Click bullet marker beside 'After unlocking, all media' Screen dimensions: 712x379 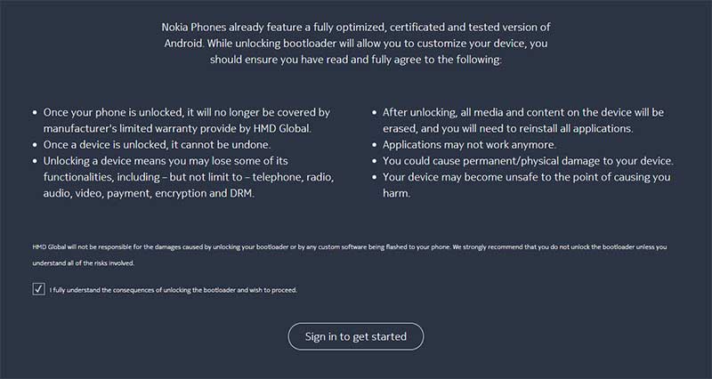pos(374,113)
